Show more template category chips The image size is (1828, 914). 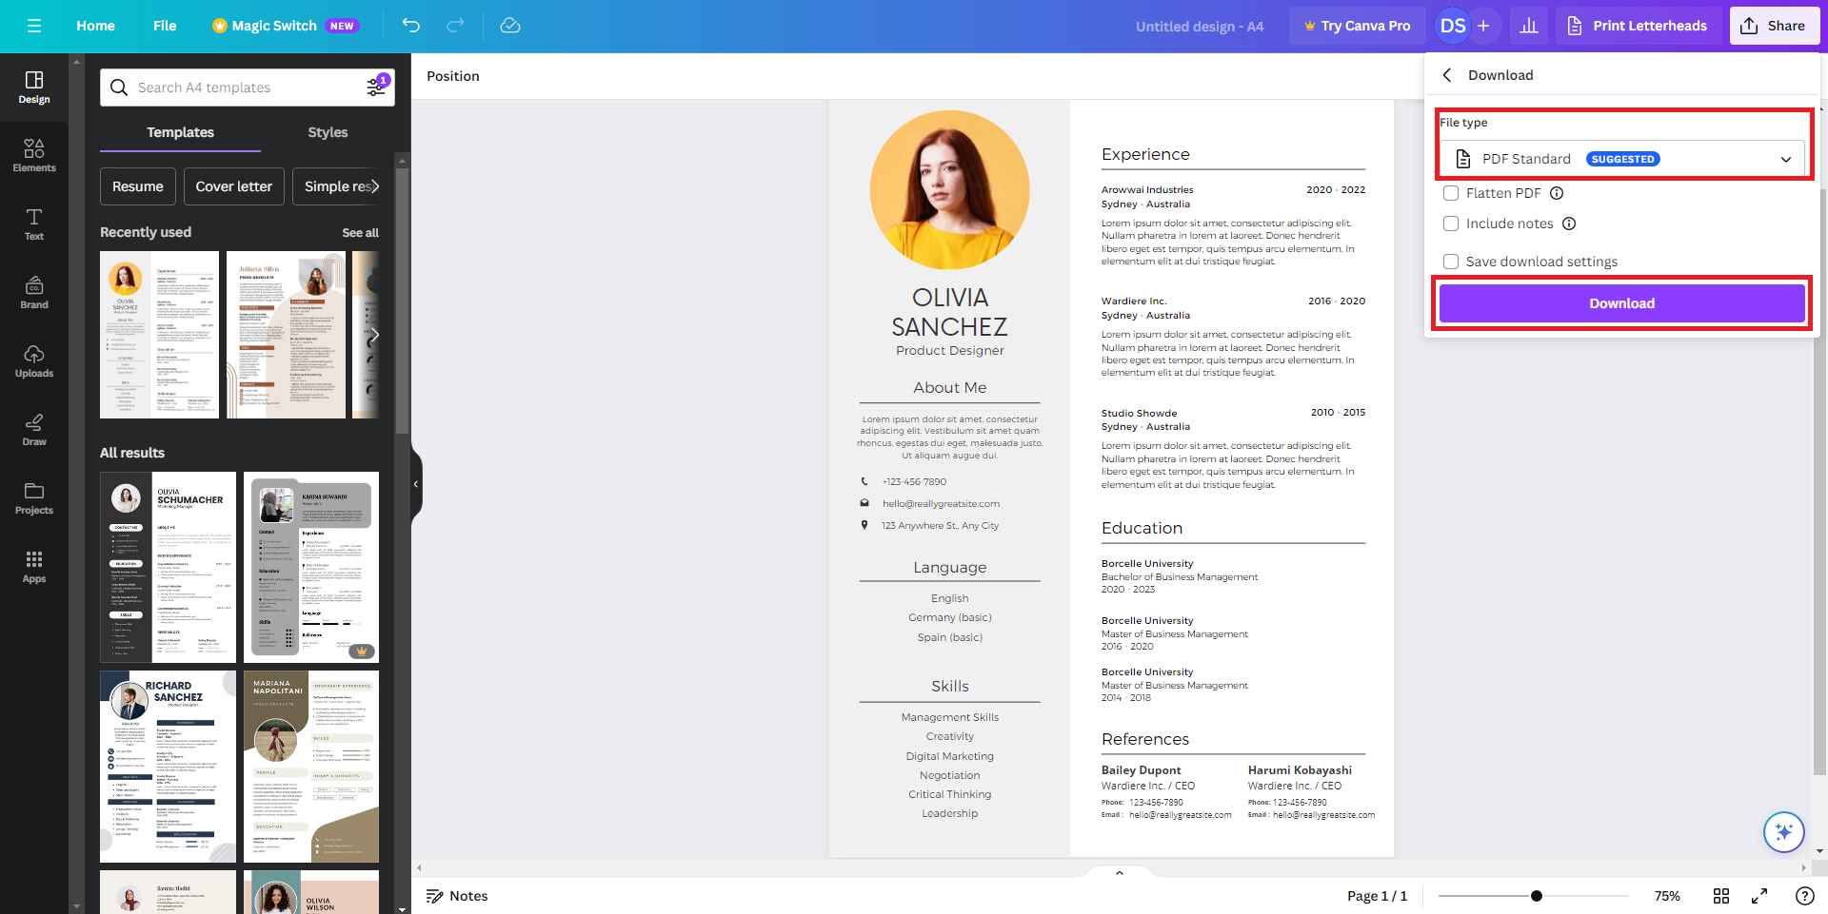(x=375, y=186)
